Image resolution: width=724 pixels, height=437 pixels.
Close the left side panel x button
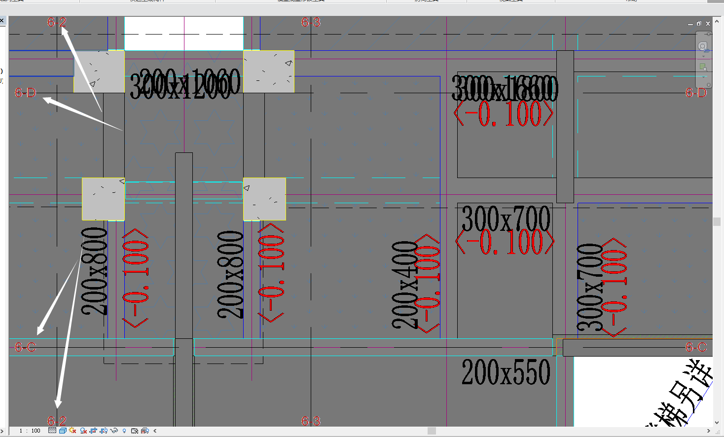pos(2,21)
